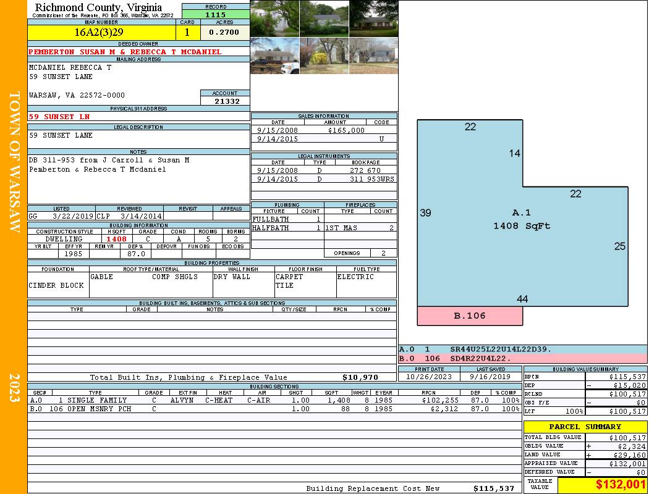Click the 9/15/2008 sale for $165,000
The width and height of the screenshot is (649, 494).
(324, 130)
